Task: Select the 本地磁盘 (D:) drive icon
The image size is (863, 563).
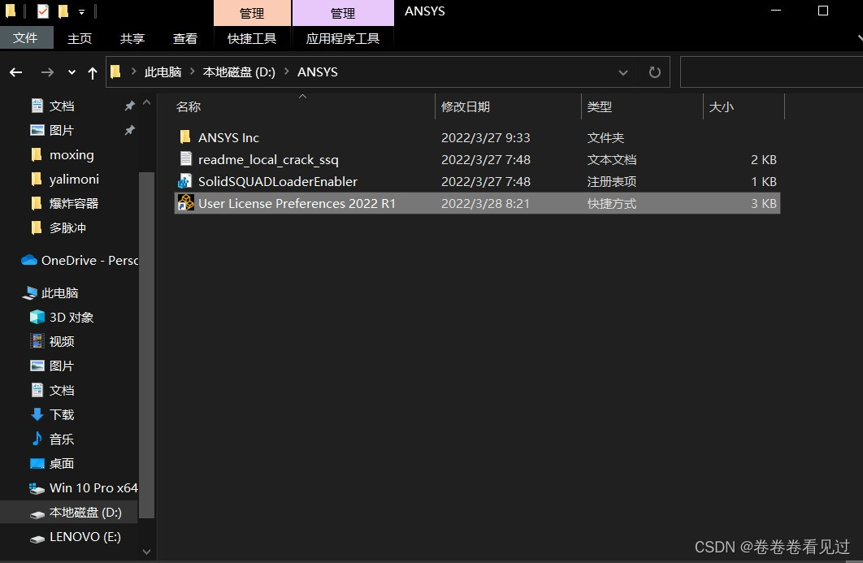Action: pos(37,513)
